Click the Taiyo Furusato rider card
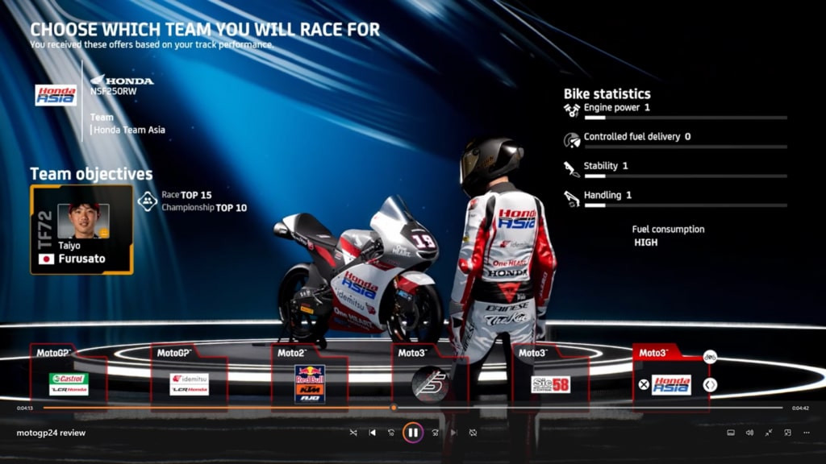 81,230
